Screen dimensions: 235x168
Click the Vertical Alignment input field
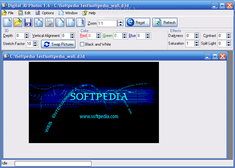point(66,36)
